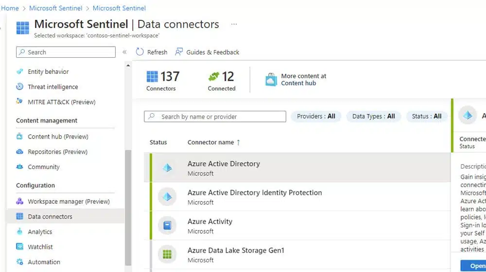Focus the sidebar Search field

[66, 52]
